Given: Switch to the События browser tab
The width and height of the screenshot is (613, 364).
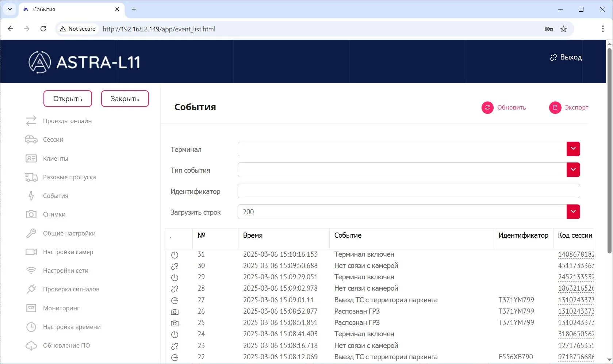Looking at the screenshot, I should tap(71, 9).
